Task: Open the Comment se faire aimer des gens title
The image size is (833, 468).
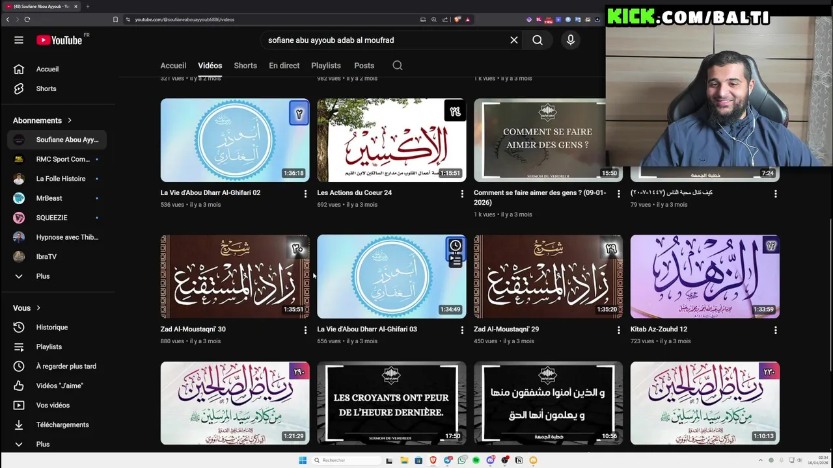Action: (x=539, y=198)
